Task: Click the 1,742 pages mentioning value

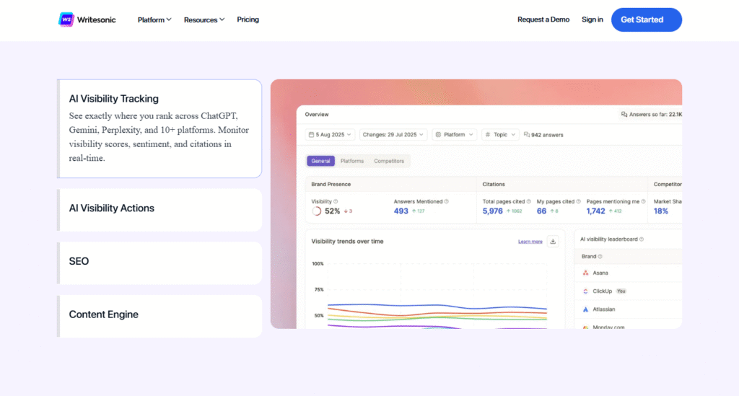Action: [x=595, y=211]
